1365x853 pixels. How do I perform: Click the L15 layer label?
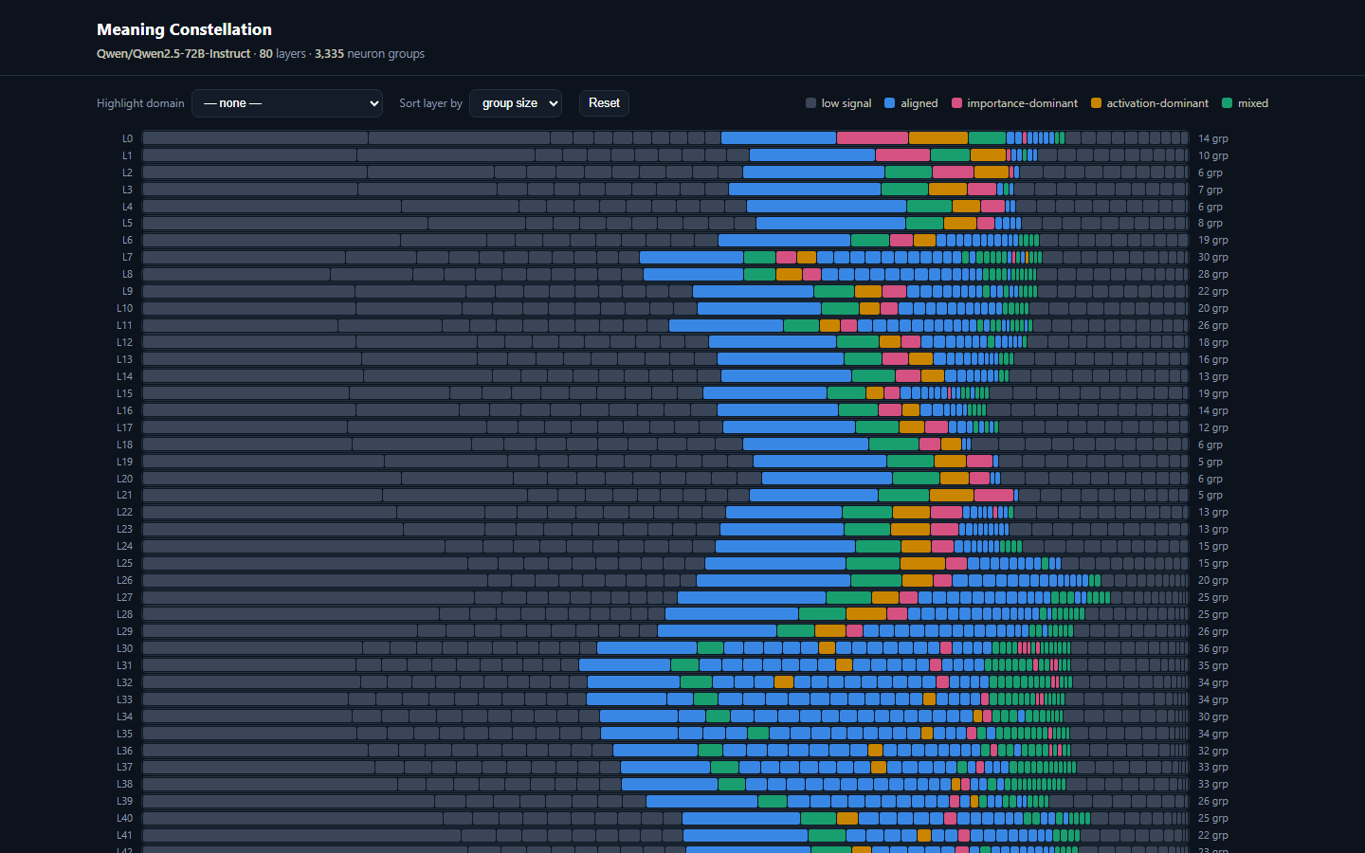coord(124,393)
